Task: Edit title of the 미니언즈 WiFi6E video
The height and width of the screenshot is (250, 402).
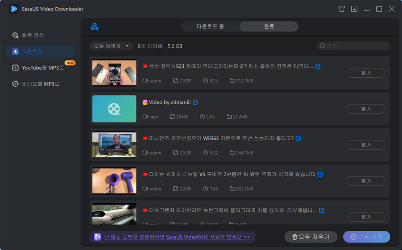Action: [x=298, y=138]
